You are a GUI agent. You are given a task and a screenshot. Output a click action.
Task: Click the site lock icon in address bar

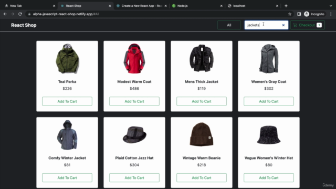tap(29, 14)
